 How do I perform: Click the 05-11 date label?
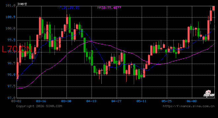(x=141, y=101)
